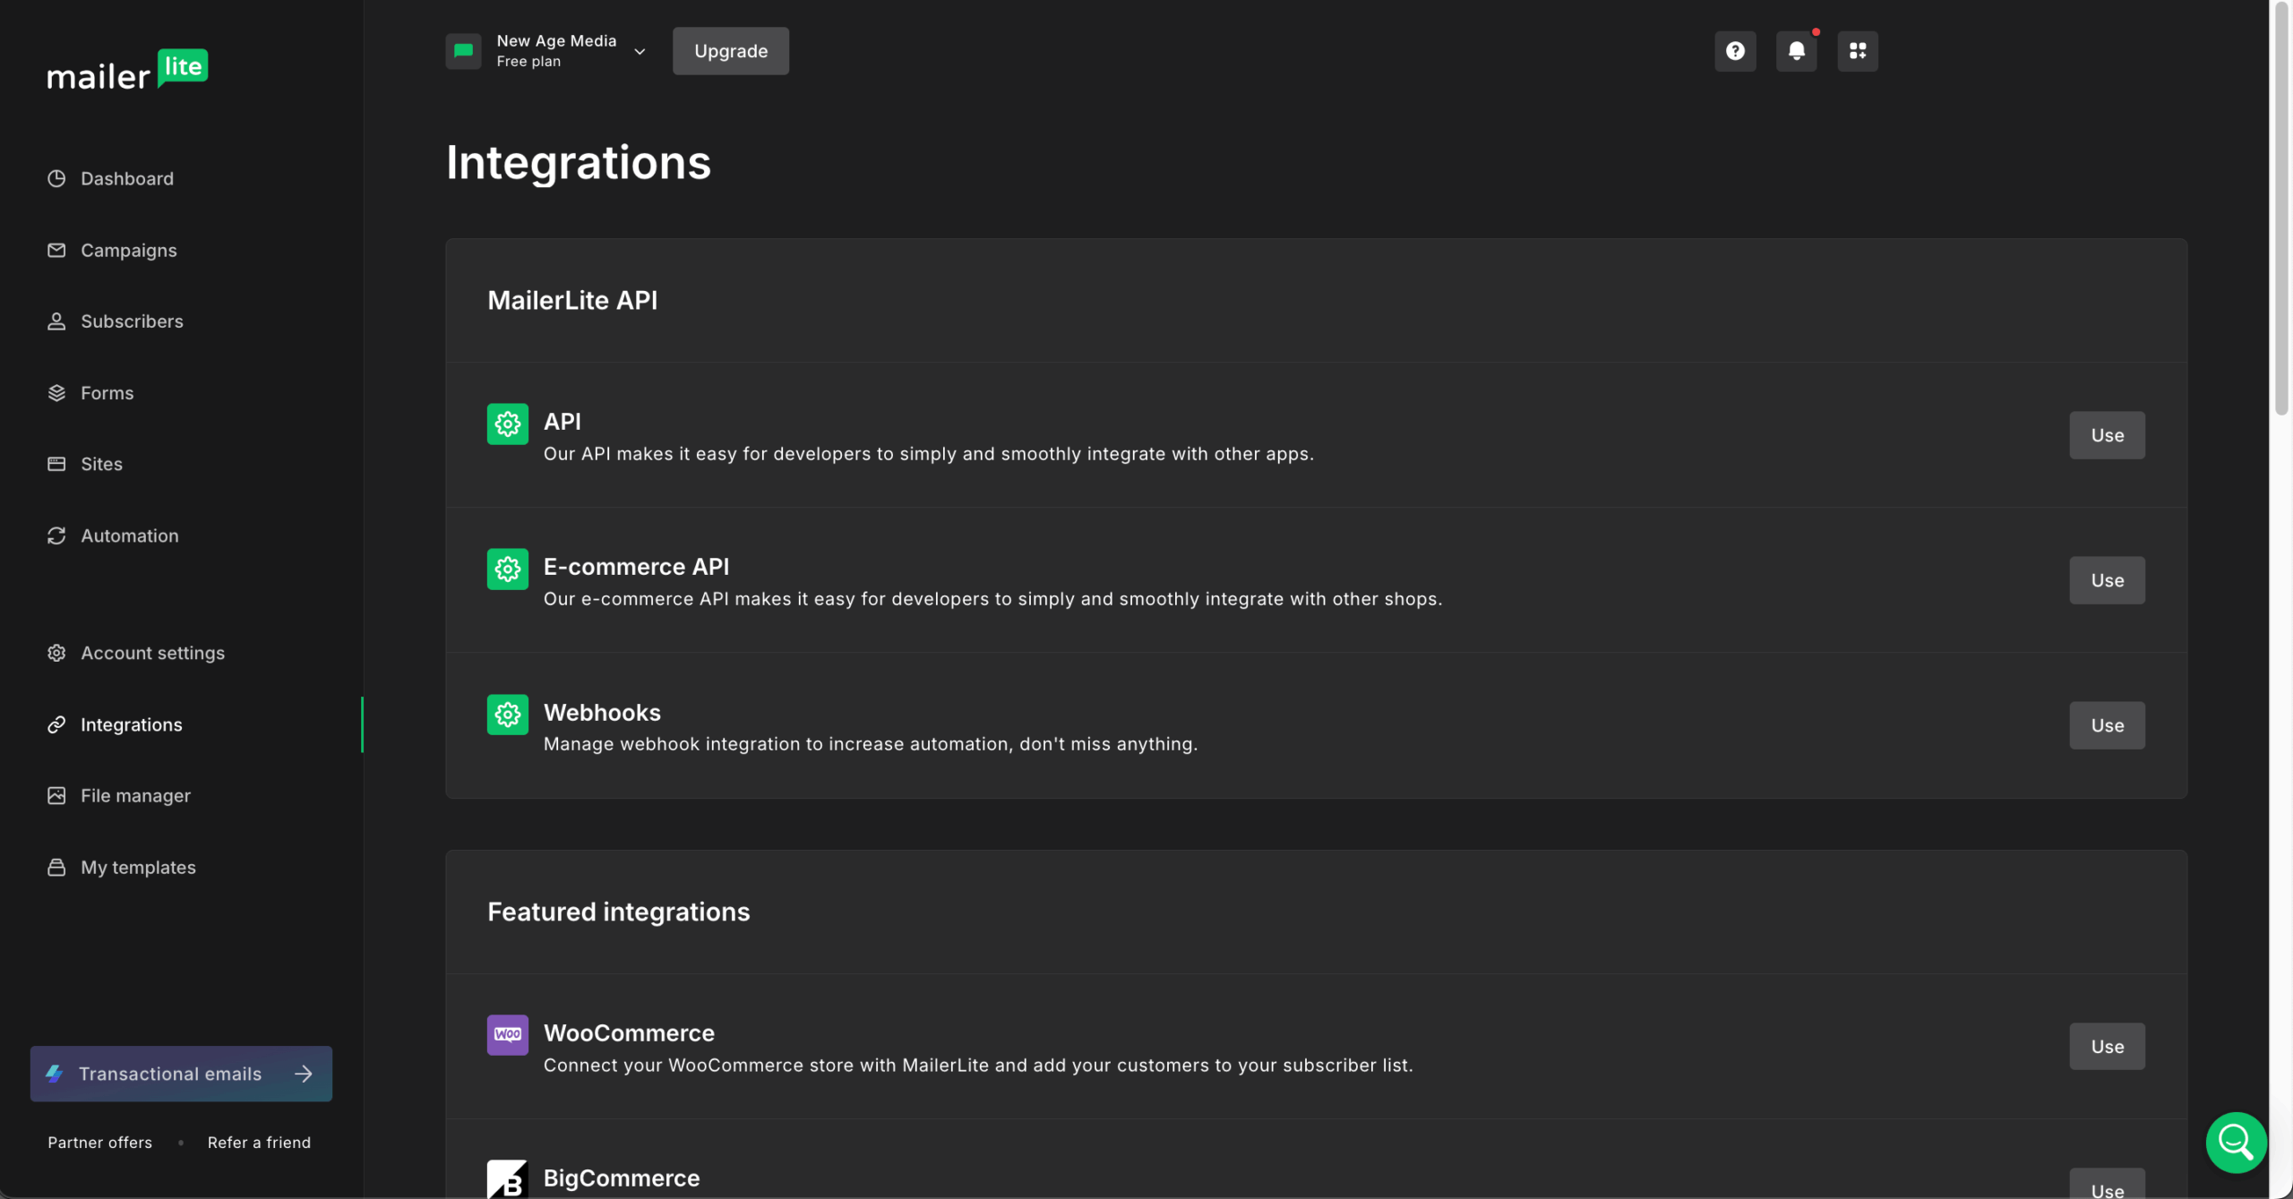
Task: Click the Upgrade button
Action: click(730, 51)
